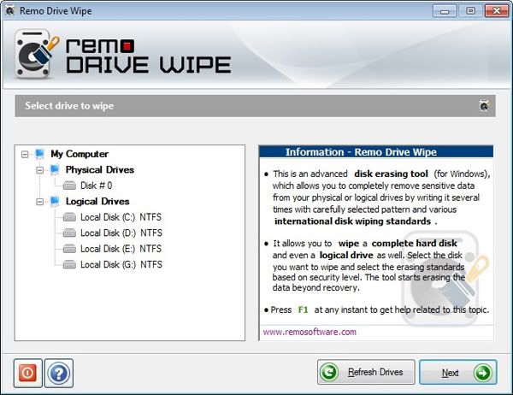Close the Remo Drive Wipe window
513x395 pixels.
click(x=496, y=11)
